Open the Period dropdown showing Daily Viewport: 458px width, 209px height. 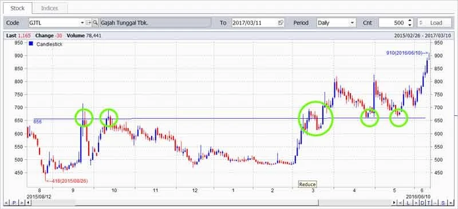point(336,23)
